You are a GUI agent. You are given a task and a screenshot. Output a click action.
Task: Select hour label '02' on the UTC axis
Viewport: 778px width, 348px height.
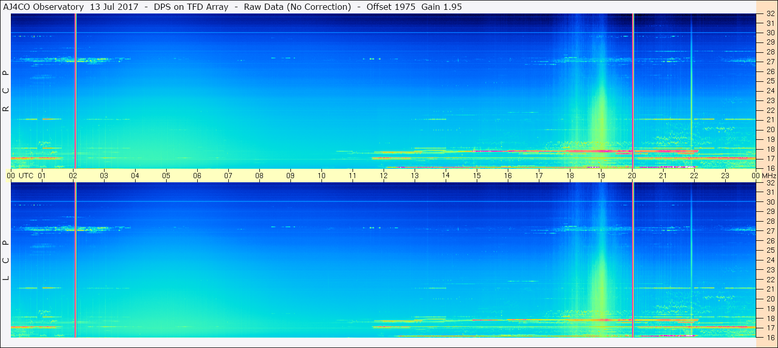coord(73,176)
